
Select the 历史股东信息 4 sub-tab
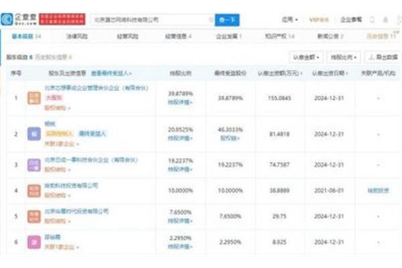[x=54, y=57]
